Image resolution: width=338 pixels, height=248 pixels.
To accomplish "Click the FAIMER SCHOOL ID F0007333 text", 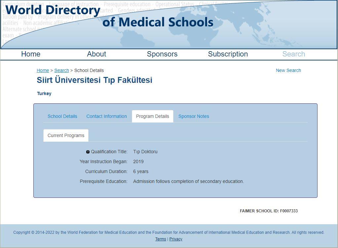I will coord(269,211).
